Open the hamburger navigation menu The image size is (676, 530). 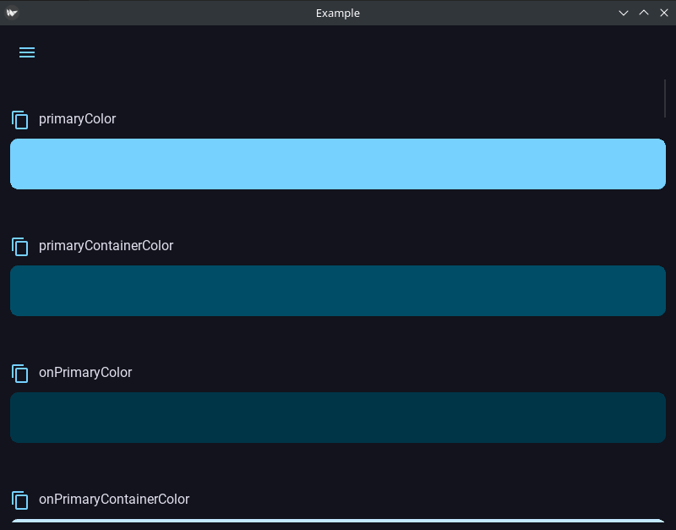pos(27,52)
